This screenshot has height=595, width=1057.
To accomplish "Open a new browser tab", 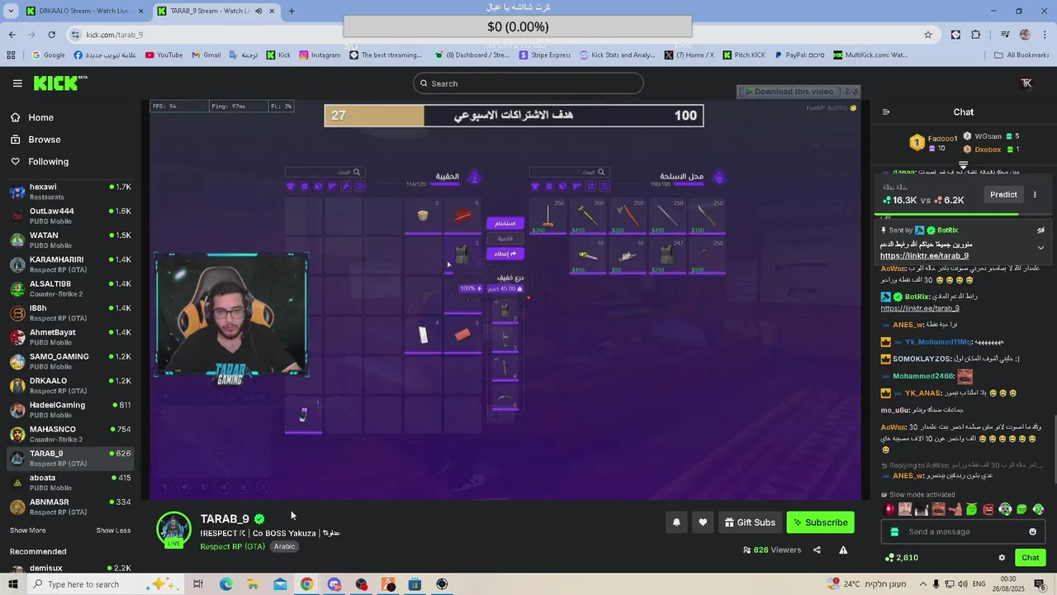I will pyautogui.click(x=292, y=11).
